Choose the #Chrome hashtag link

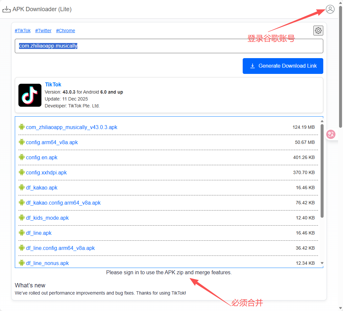pyautogui.click(x=65, y=31)
